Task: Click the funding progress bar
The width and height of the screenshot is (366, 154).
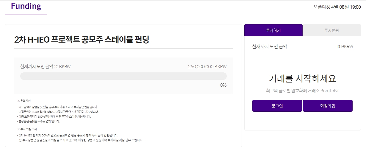Action: point(123,76)
